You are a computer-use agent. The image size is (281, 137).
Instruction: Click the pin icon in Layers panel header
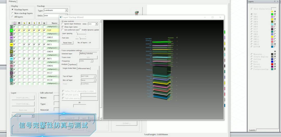tap(275, 2)
